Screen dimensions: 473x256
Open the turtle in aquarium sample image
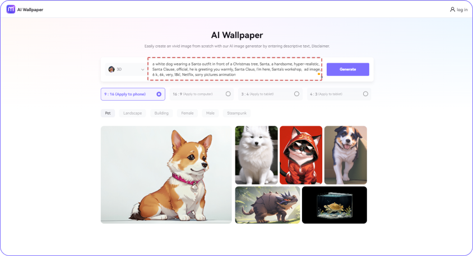(335, 205)
